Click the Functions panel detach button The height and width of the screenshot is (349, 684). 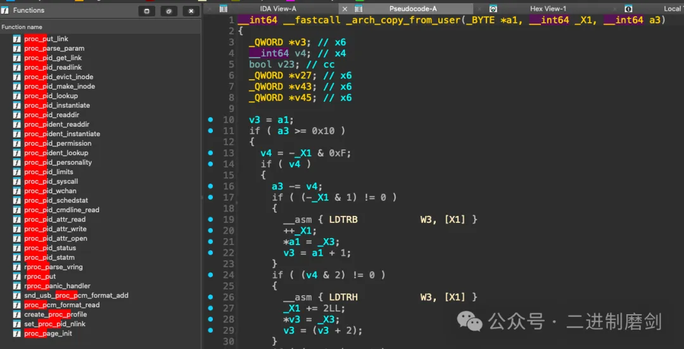click(168, 11)
